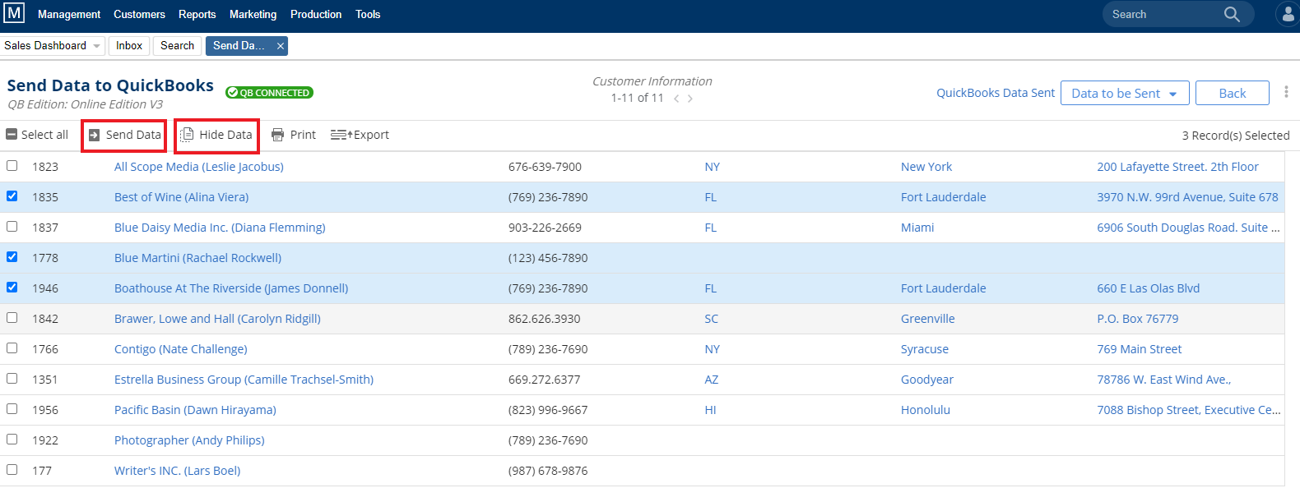The image size is (1300, 488).
Task: Check the box for record 177
Action: coord(12,470)
